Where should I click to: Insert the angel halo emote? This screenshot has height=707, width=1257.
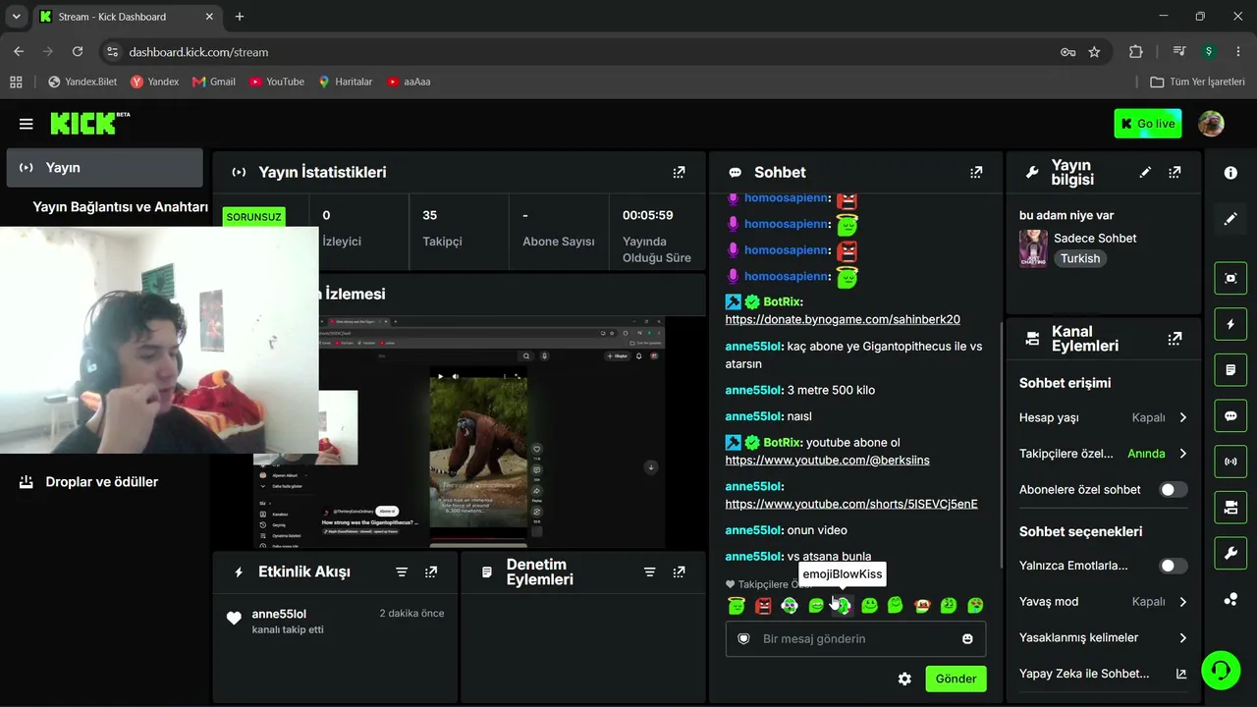point(737,606)
